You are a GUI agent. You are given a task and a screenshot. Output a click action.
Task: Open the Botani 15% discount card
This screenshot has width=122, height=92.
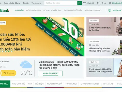[104, 47]
